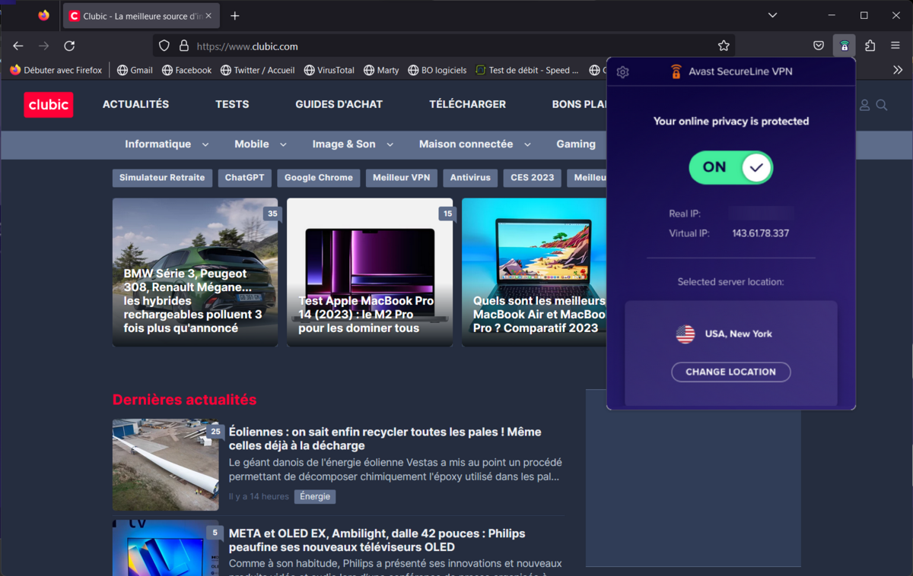Viewport: 913px width, 576px height.
Task: Click the 35 comments badge
Action: (272, 214)
